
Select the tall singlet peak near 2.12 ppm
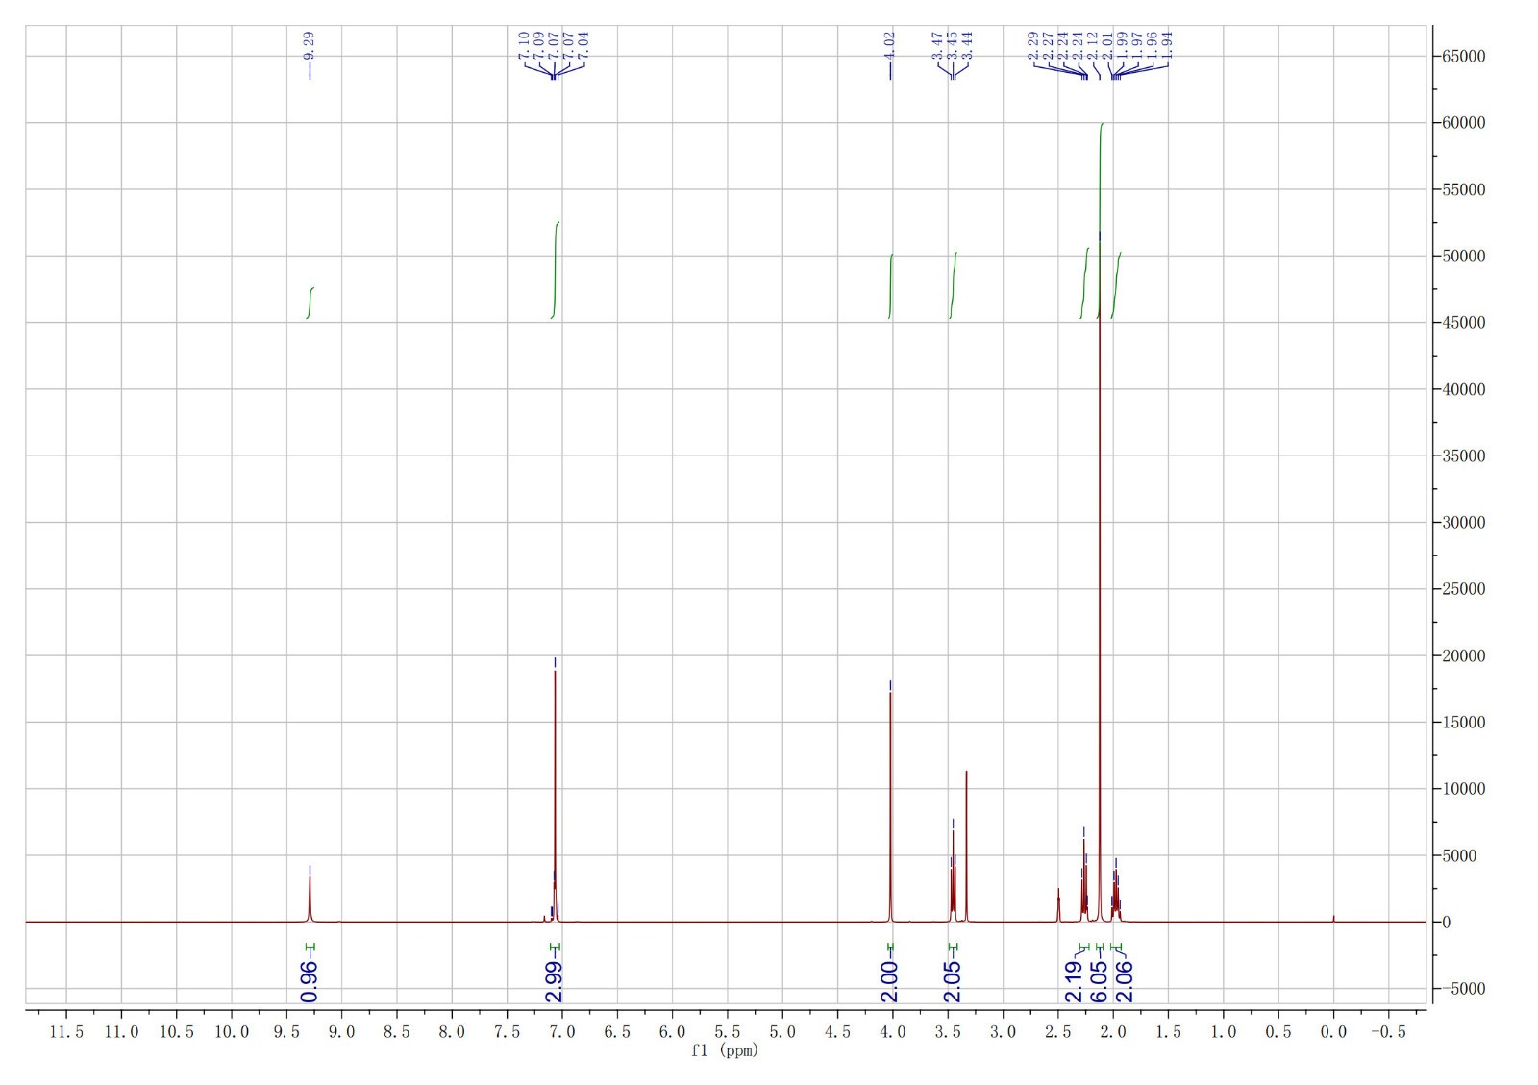(1100, 577)
